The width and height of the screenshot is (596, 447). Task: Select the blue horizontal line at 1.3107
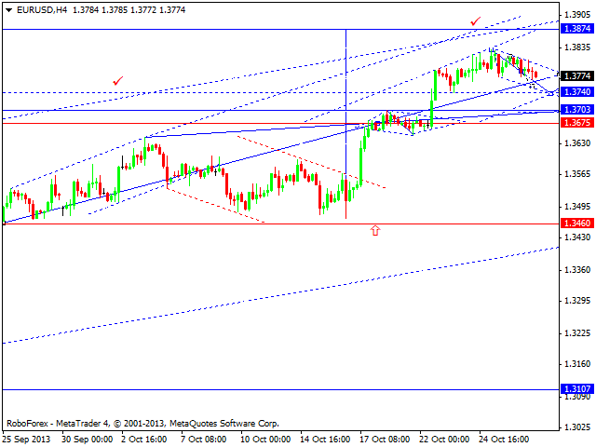(x=280, y=389)
